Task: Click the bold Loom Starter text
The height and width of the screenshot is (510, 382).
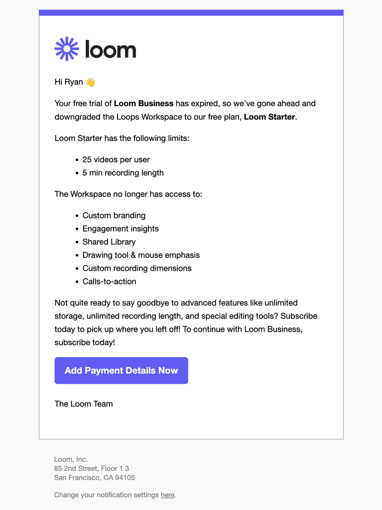Action: (269, 117)
